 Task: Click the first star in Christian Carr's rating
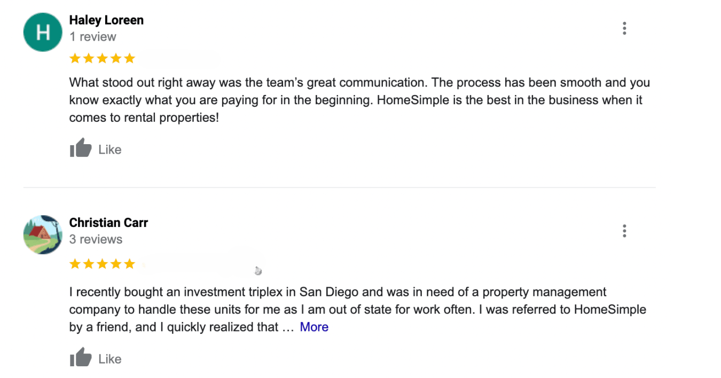pos(75,264)
